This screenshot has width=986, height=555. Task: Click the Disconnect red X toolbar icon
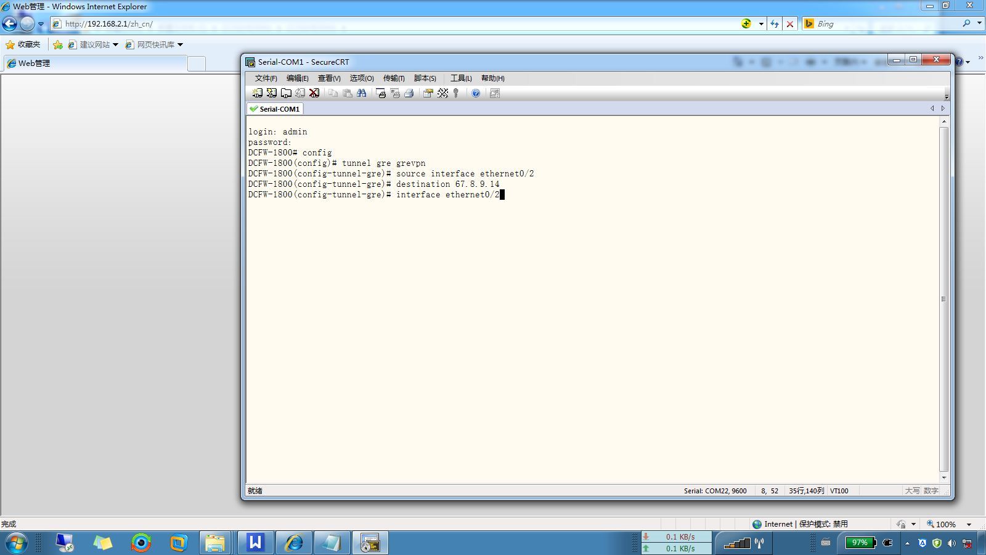pos(314,93)
